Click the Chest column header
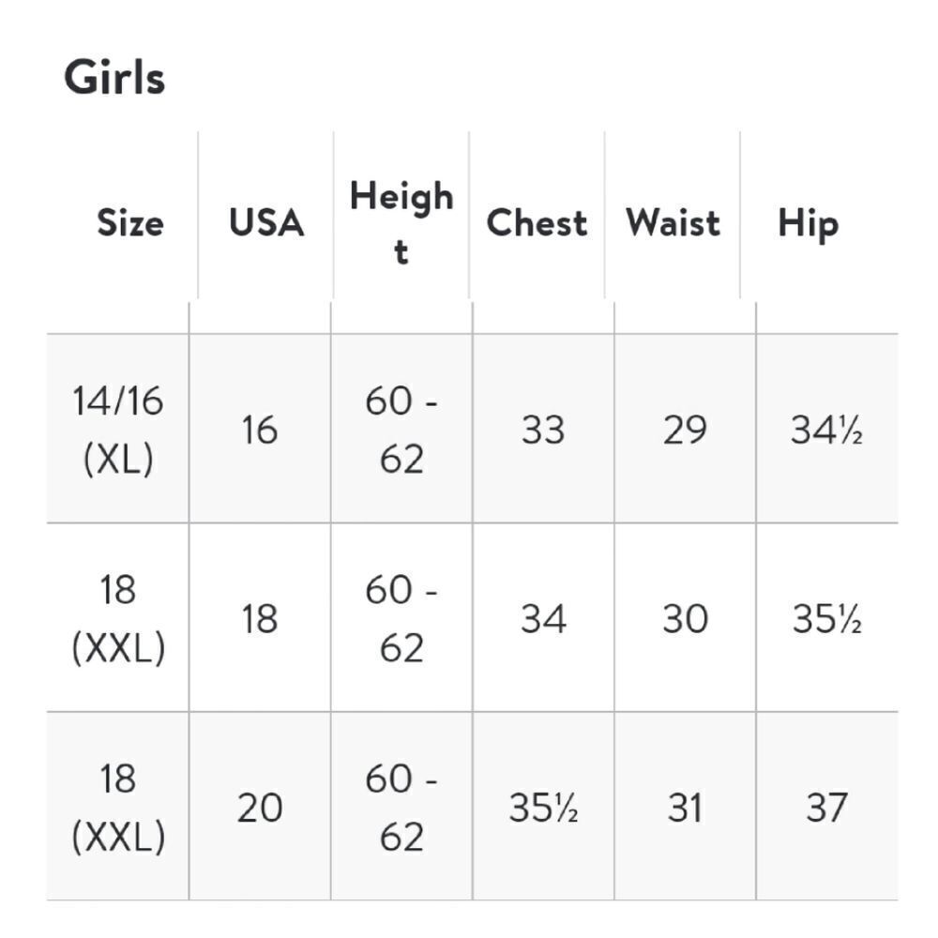The width and height of the screenshot is (938, 938). (537, 222)
